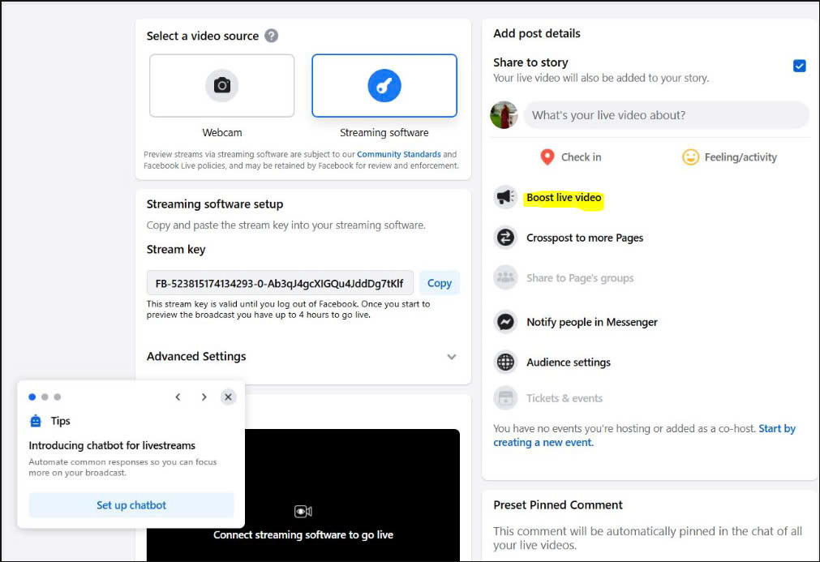
Task: Open Notify people in Messenger
Action: tap(592, 322)
